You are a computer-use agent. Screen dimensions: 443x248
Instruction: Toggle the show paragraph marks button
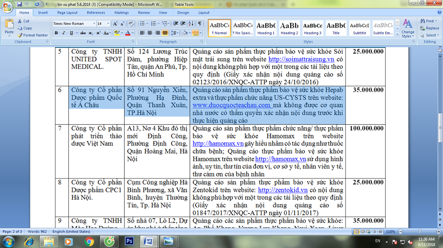click(200, 23)
